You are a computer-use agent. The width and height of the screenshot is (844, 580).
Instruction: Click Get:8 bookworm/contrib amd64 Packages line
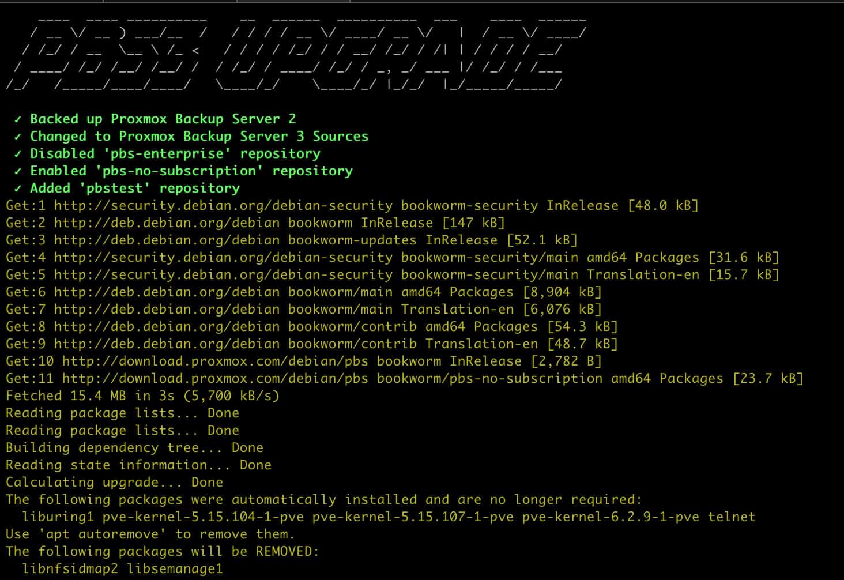click(312, 326)
